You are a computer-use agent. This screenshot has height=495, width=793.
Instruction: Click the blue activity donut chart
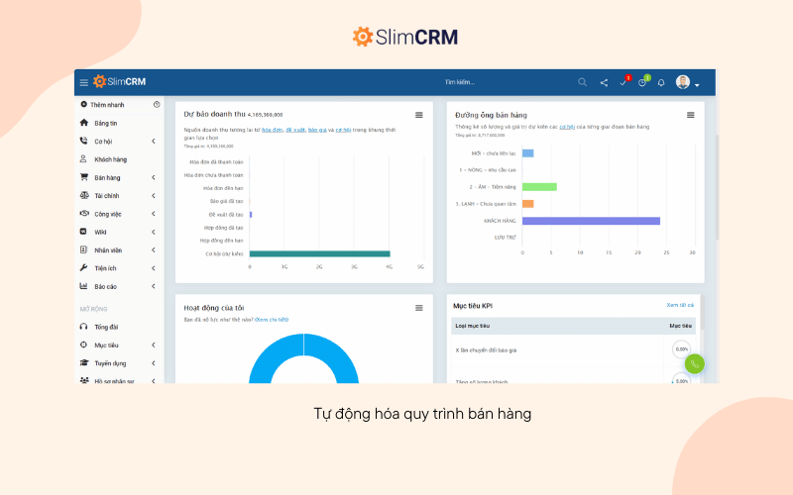pyautogui.click(x=304, y=358)
